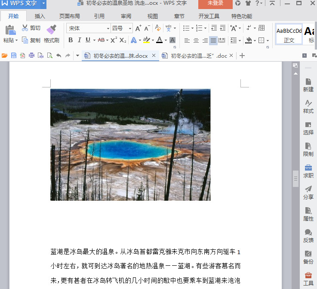
Task: Open print preview icon
Action: pos(49,56)
